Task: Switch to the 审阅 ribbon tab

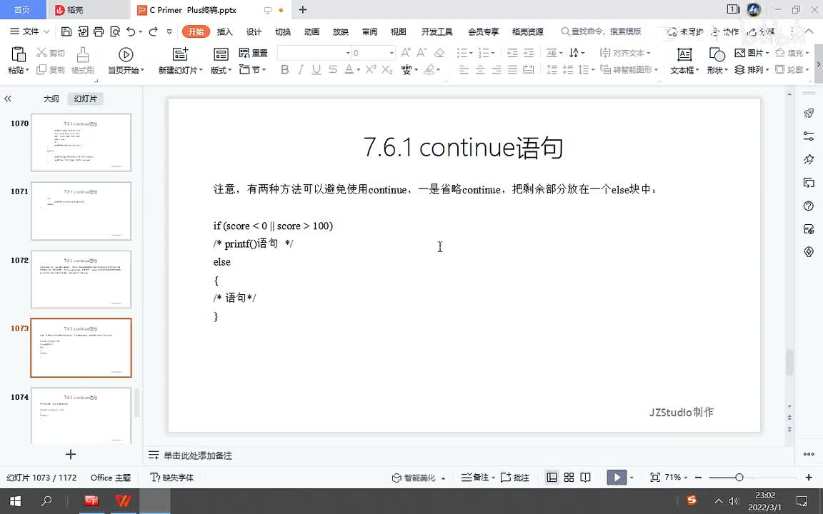Action: coord(369,31)
